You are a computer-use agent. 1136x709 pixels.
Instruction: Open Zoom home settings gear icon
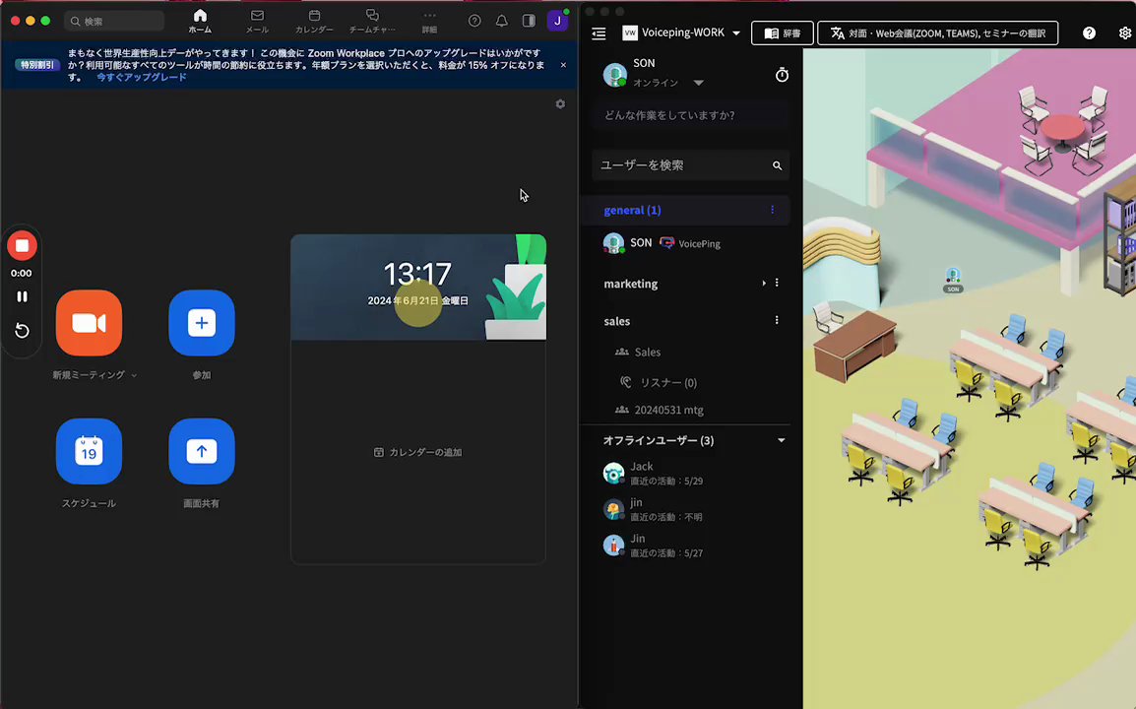click(560, 104)
